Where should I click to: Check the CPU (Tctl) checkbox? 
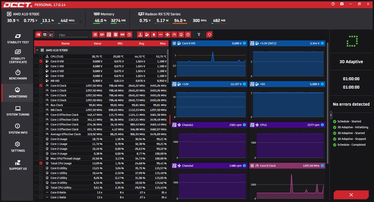(x=41, y=56)
